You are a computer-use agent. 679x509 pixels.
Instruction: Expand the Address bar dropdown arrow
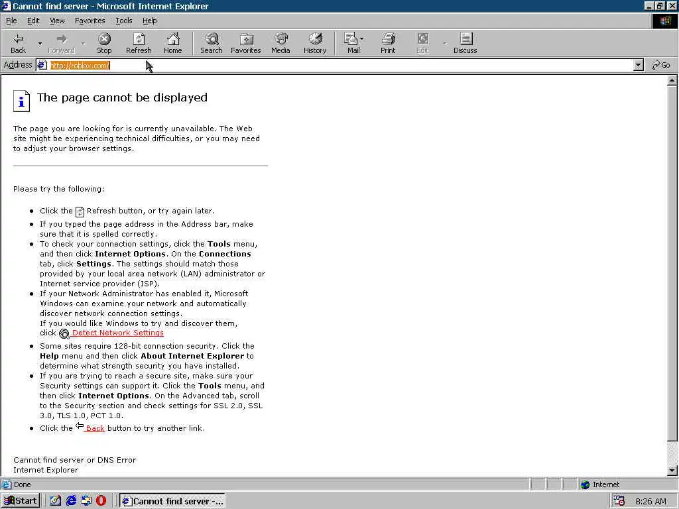point(638,66)
